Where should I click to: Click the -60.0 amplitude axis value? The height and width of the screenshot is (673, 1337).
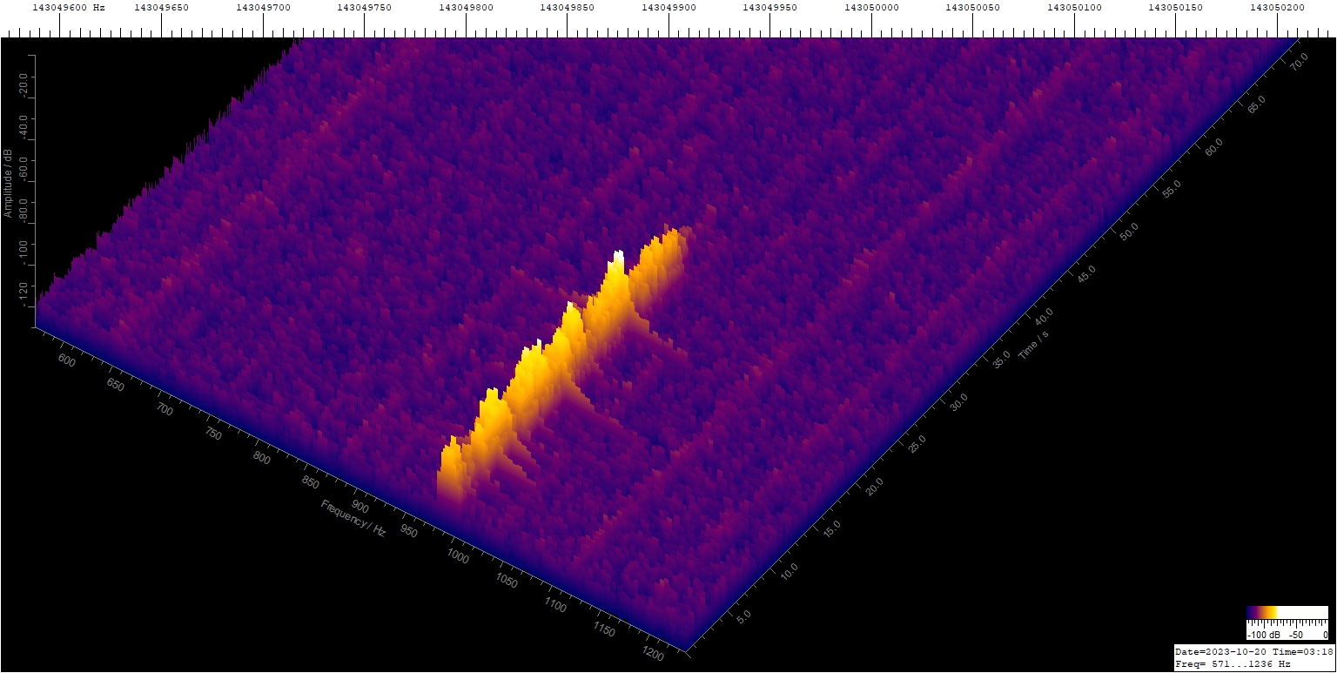[23, 169]
